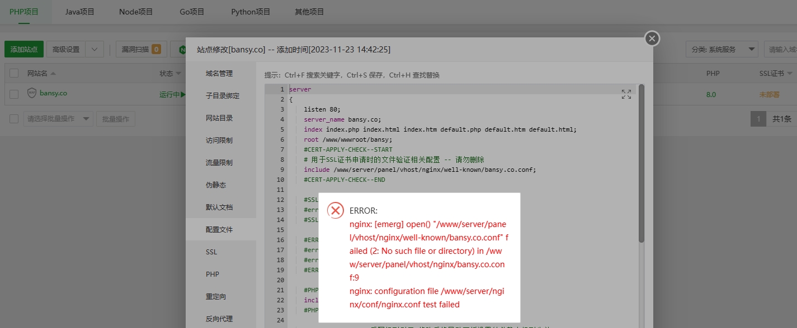Click the editor vertical scrollbar
This screenshot has height=328, width=797.
coord(642,163)
